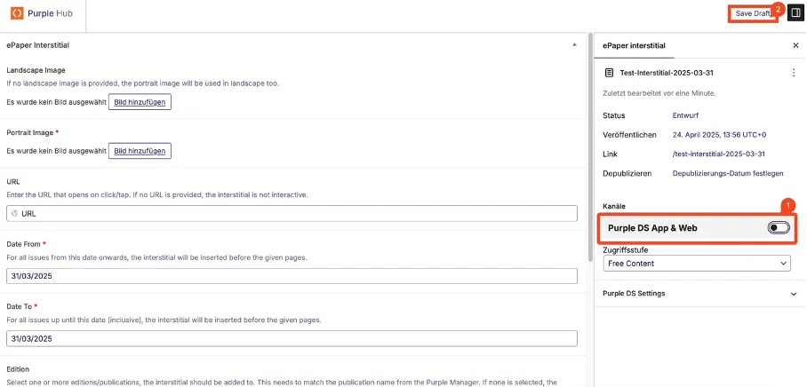The height and width of the screenshot is (387, 807).
Task: Close the ePaper interstitial side panel
Action: (795, 46)
